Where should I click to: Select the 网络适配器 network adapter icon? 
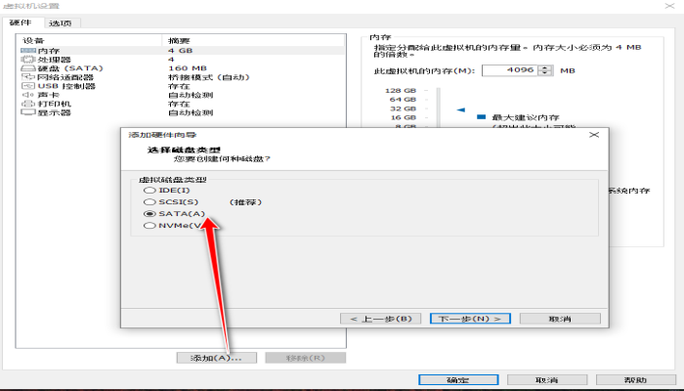click(x=28, y=77)
